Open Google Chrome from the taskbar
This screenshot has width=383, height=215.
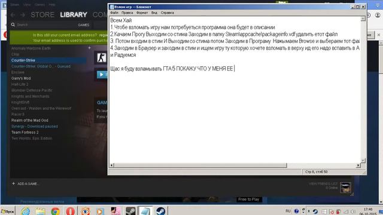[x=55, y=211]
